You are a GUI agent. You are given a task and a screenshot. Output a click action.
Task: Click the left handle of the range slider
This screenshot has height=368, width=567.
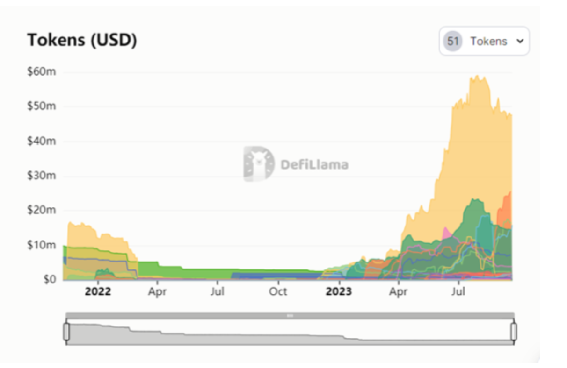point(66,332)
